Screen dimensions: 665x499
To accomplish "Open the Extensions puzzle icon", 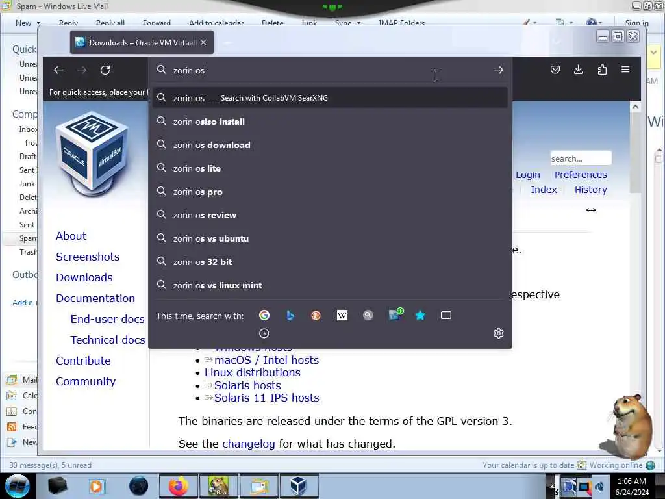I will point(602,70).
